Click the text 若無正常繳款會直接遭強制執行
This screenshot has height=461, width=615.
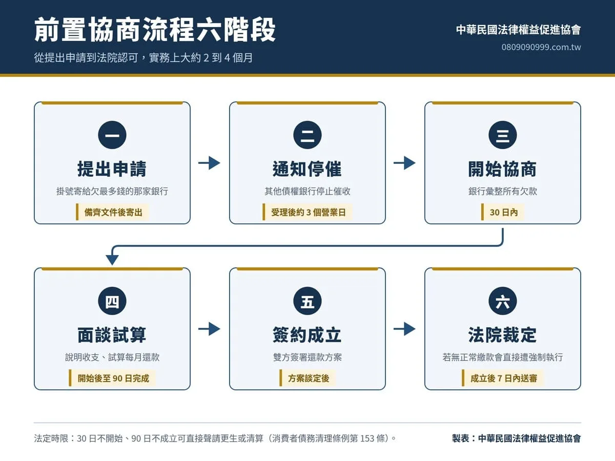(503, 357)
